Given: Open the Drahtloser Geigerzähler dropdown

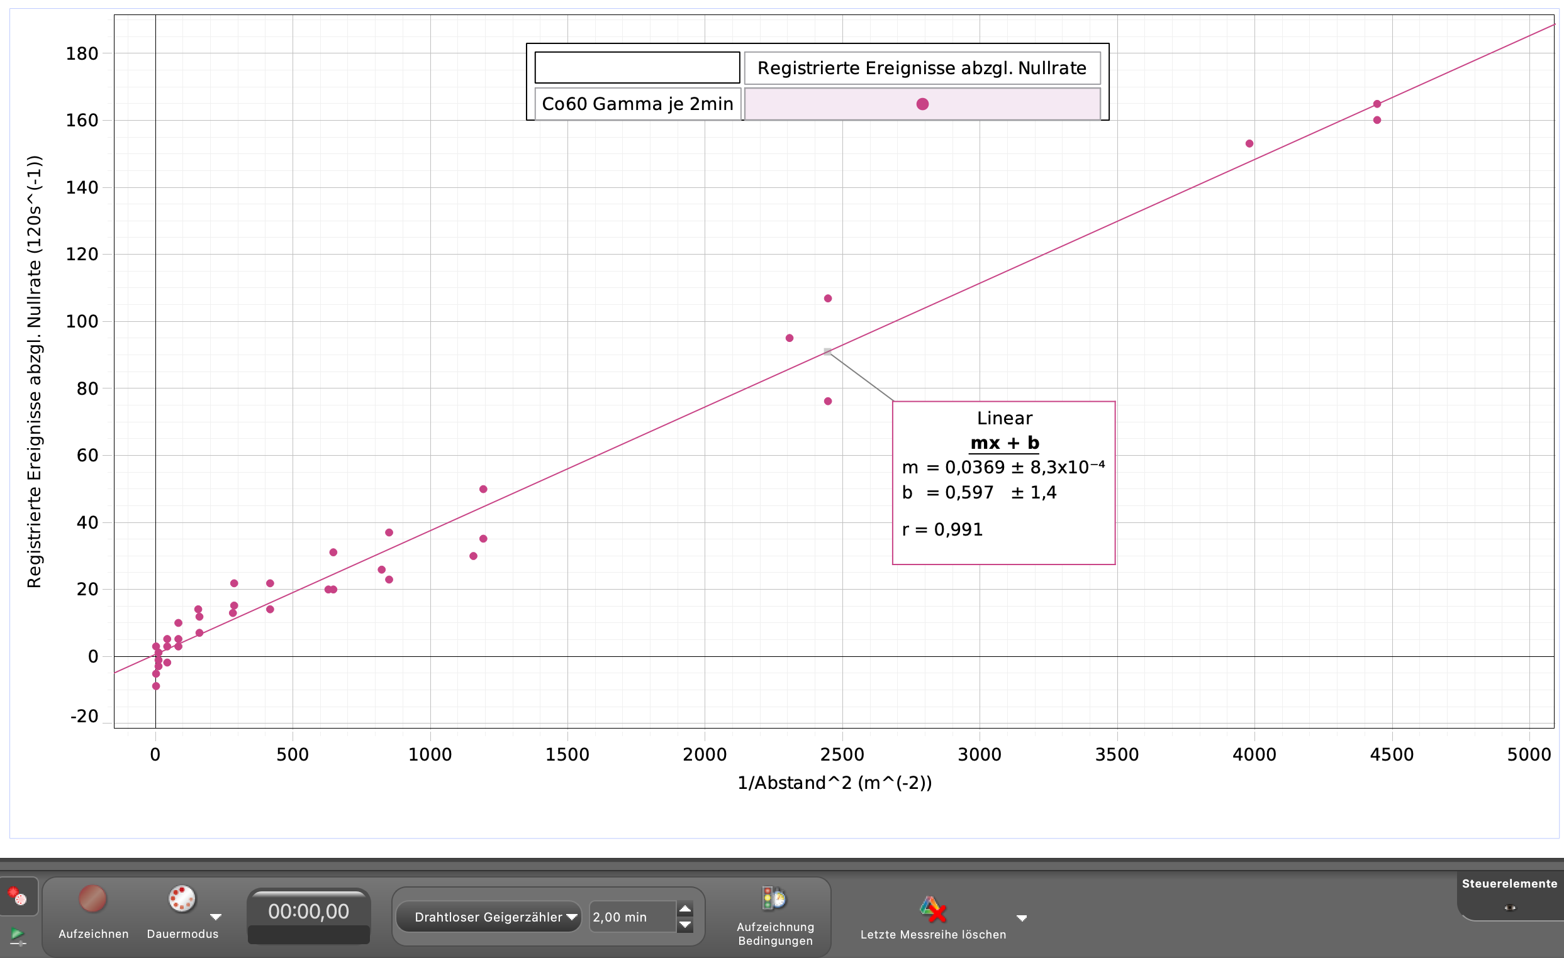Looking at the screenshot, I should point(489,917).
